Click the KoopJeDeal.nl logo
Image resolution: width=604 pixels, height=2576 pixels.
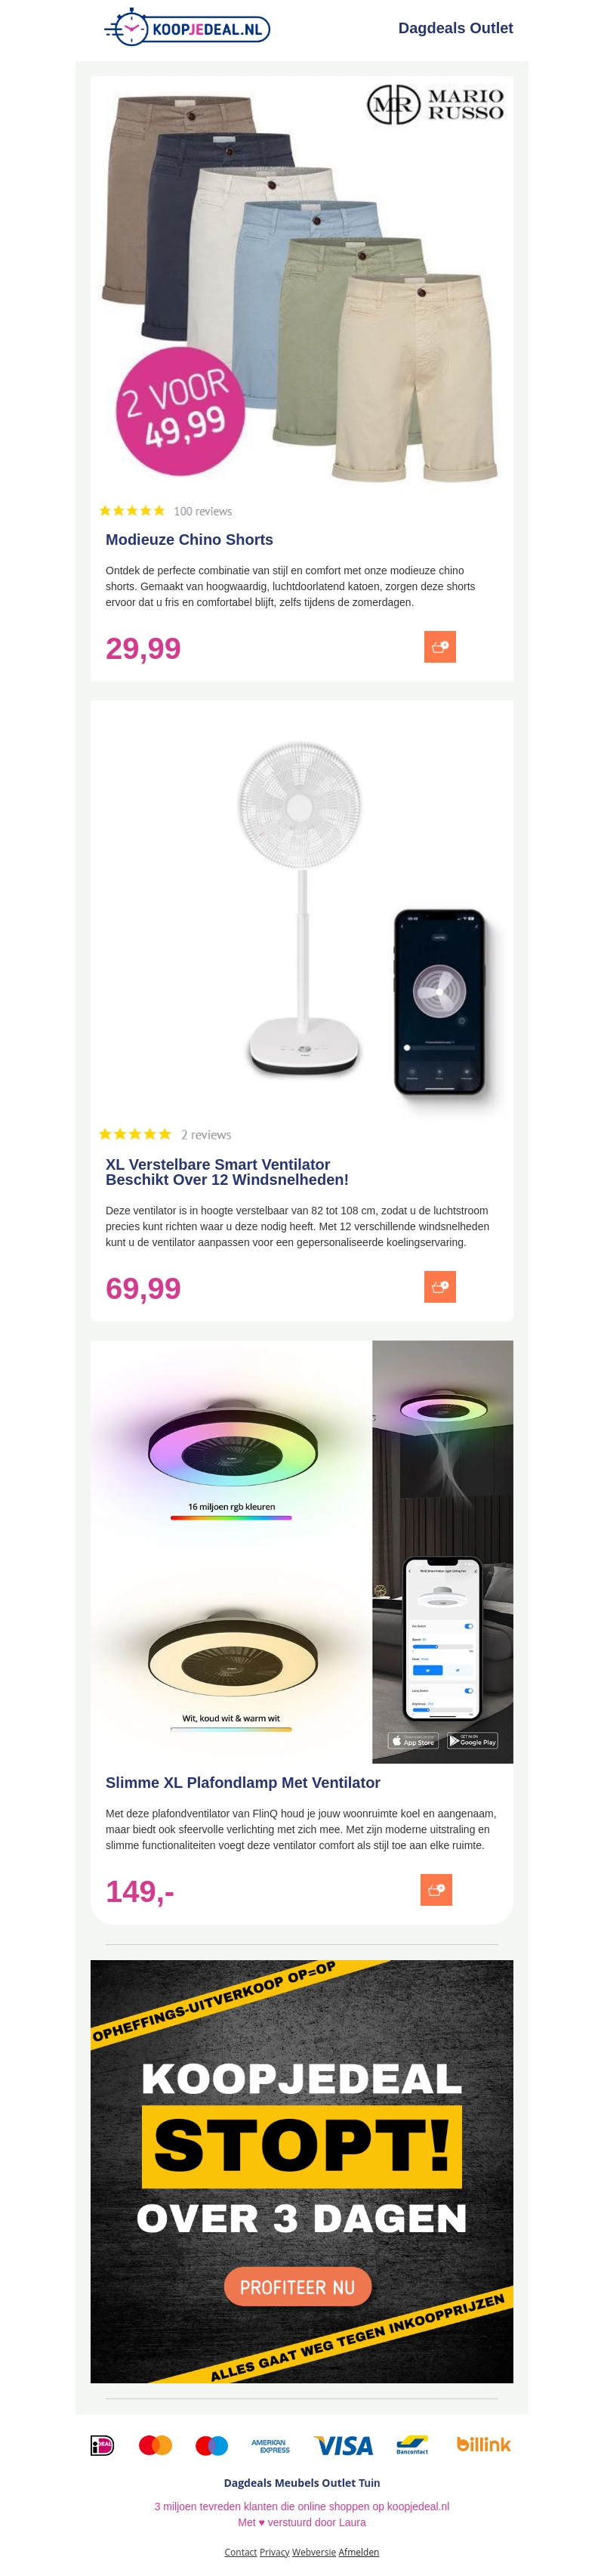coord(186,28)
